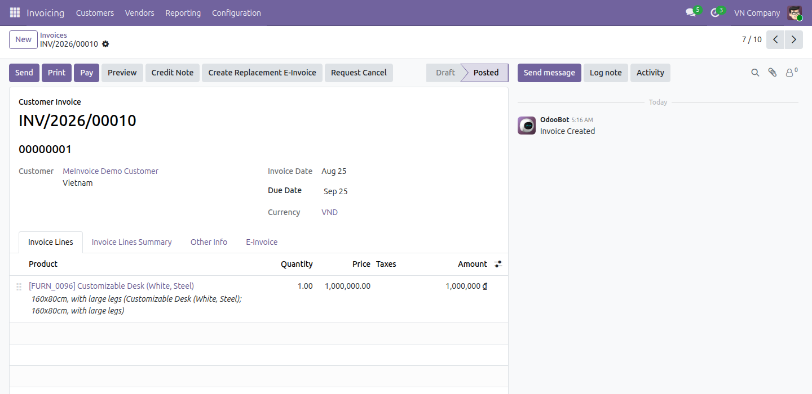Click the Quantity column header

click(x=297, y=264)
